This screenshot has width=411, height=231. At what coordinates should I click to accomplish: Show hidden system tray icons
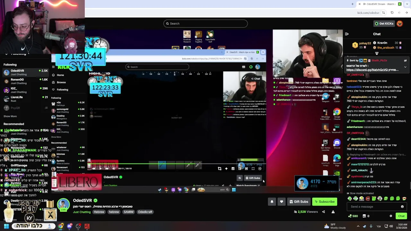pyautogui.click(x=358, y=226)
